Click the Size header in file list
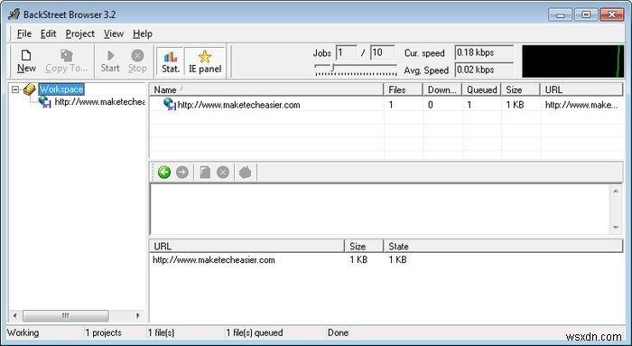Viewport: 632px width, 346px height. (x=364, y=247)
